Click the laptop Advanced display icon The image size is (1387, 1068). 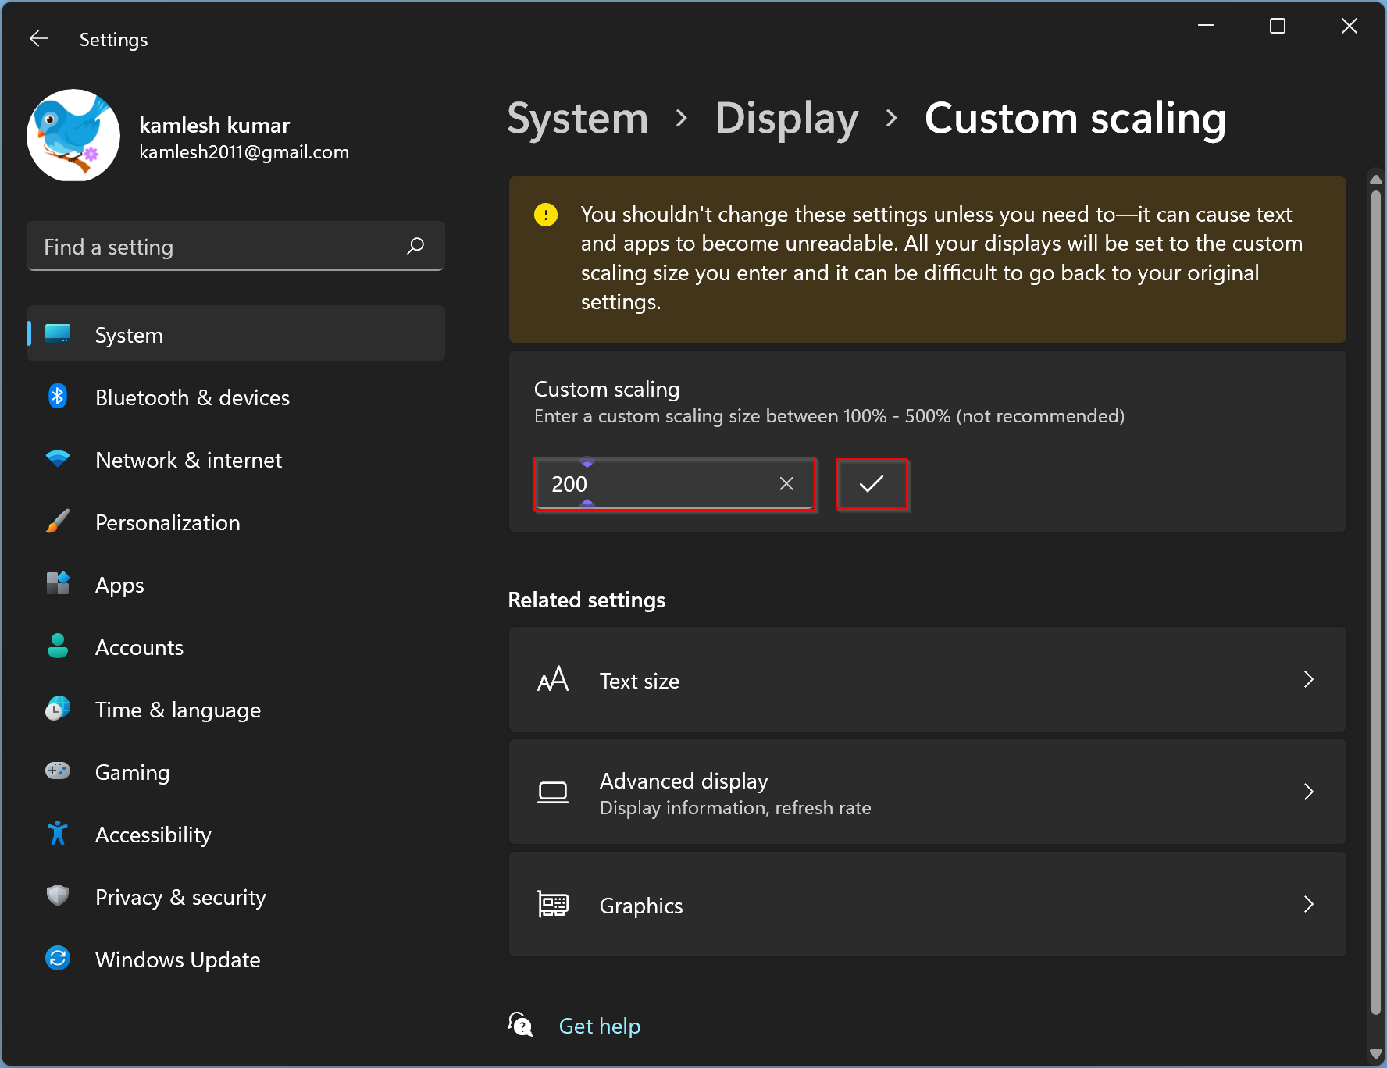pos(553,792)
